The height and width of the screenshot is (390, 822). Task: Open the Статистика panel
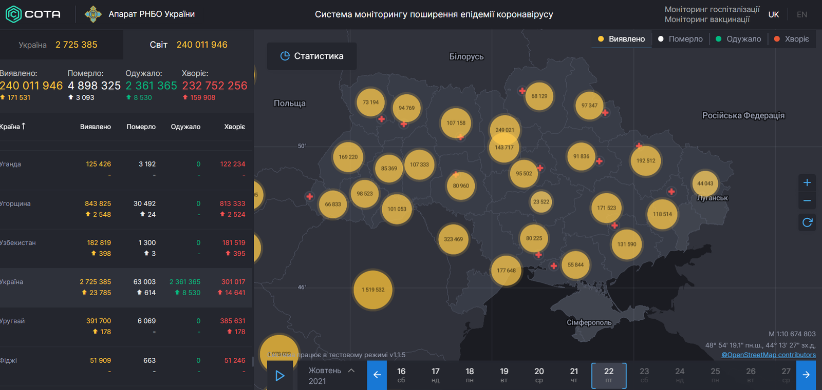click(312, 56)
